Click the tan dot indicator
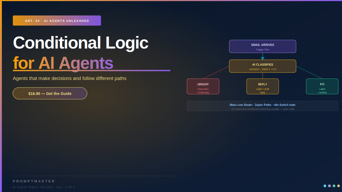The image size is (342, 192). 339,186
